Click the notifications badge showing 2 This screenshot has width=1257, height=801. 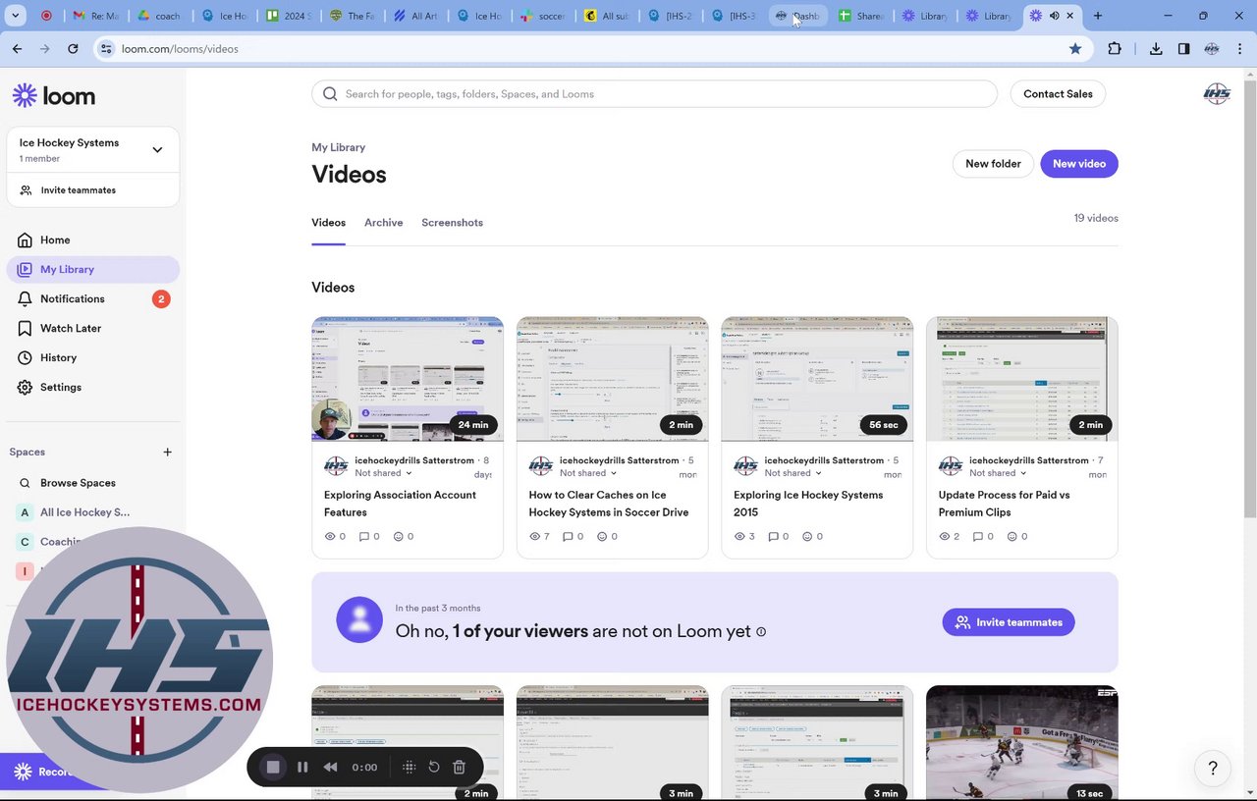(x=161, y=298)
